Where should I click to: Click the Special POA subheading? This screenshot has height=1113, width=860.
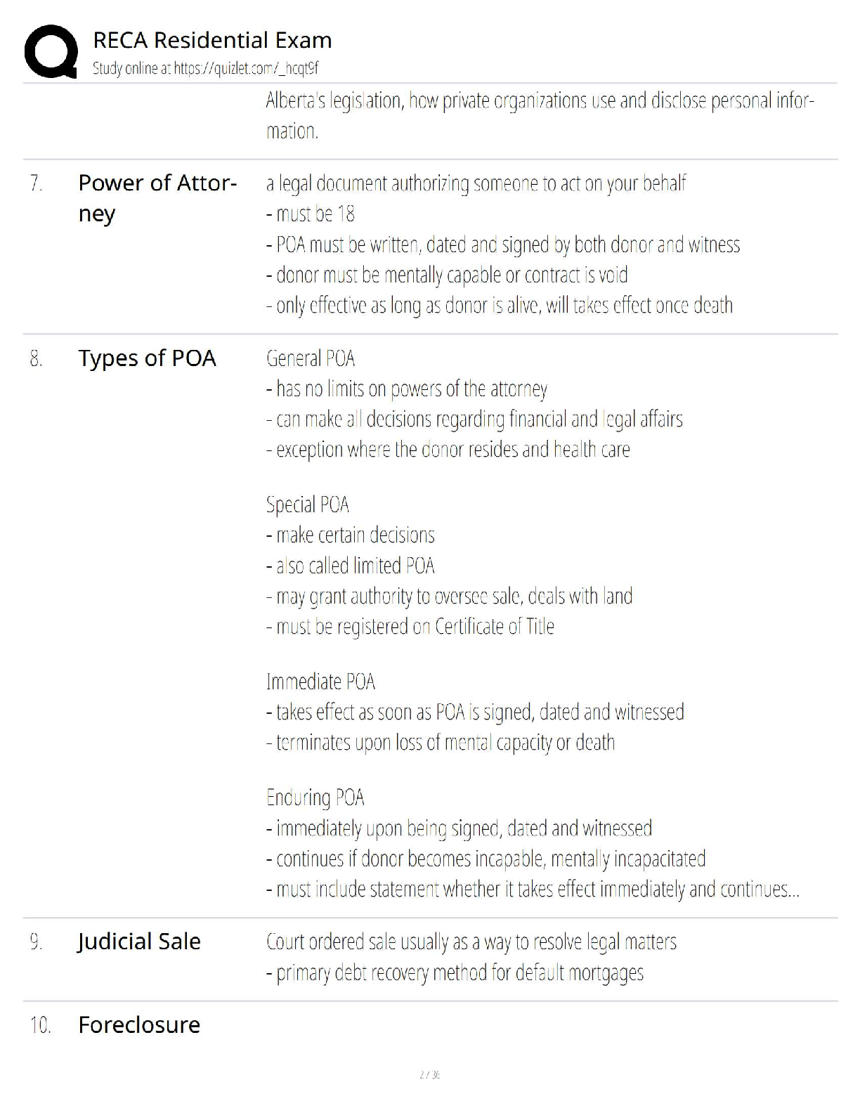click(x=308, y=505)
